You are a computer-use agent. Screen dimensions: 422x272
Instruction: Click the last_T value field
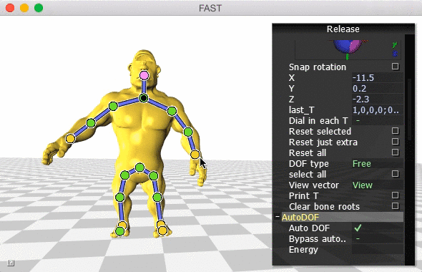point(378,110)
